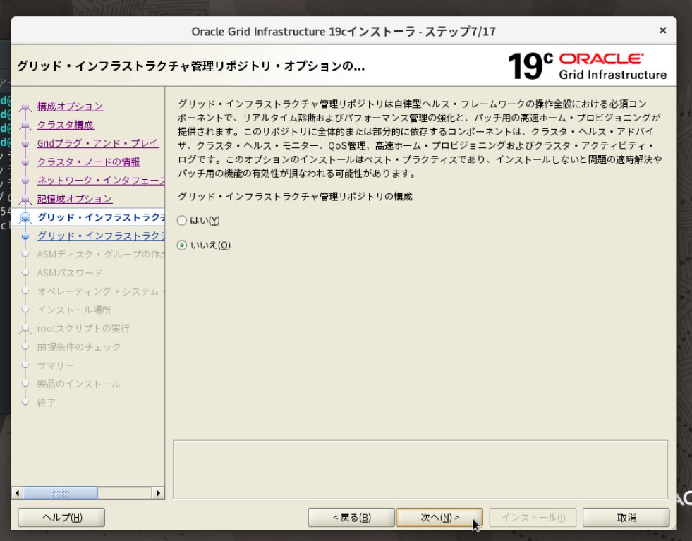Click the オペレーティング・システム step text
Screen dimensions: 692x541
click(101, 292)
